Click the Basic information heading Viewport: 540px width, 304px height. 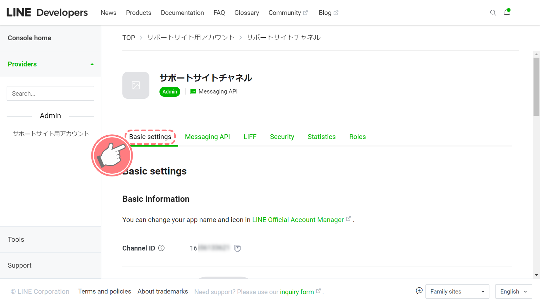(x=156, y=199)
